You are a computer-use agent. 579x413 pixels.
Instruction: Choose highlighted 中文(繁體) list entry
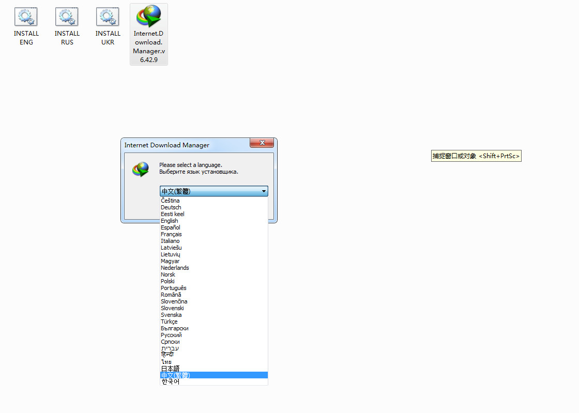214,375
